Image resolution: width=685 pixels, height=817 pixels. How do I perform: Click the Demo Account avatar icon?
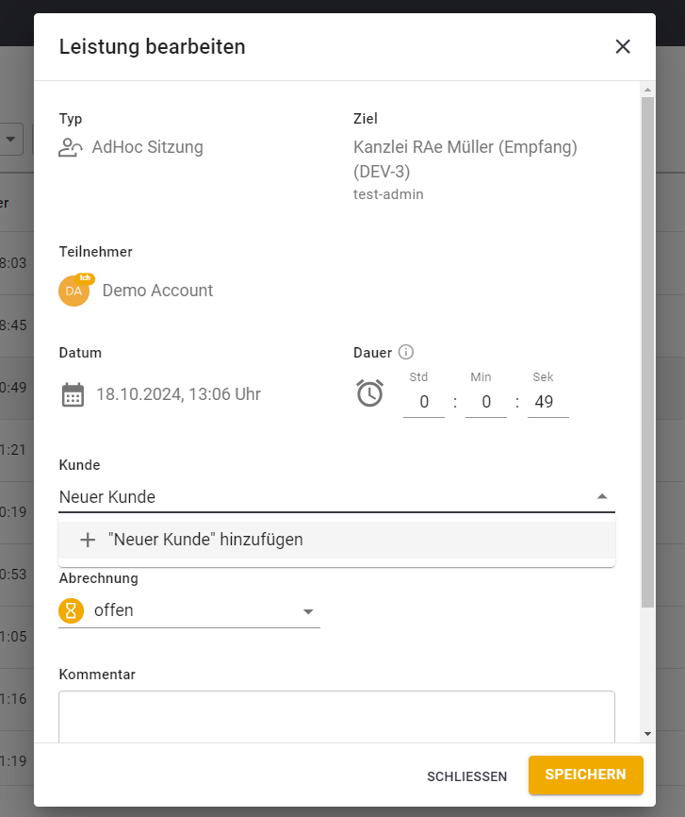[75, 291]
